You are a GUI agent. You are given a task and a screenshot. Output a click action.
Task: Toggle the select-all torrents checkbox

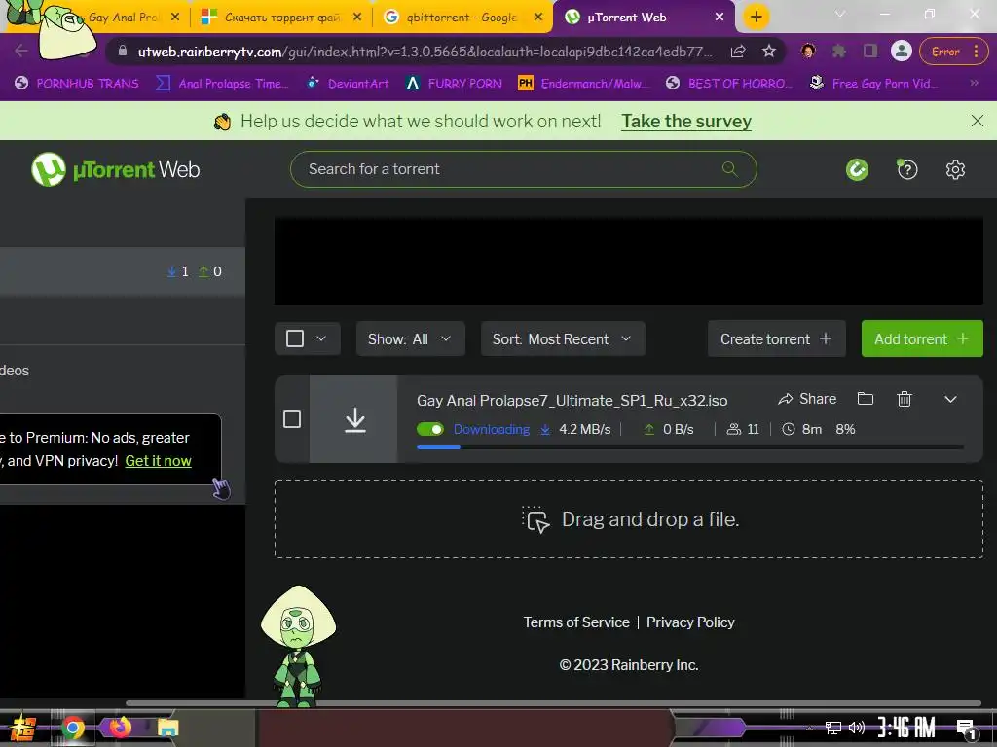point(294,338)
